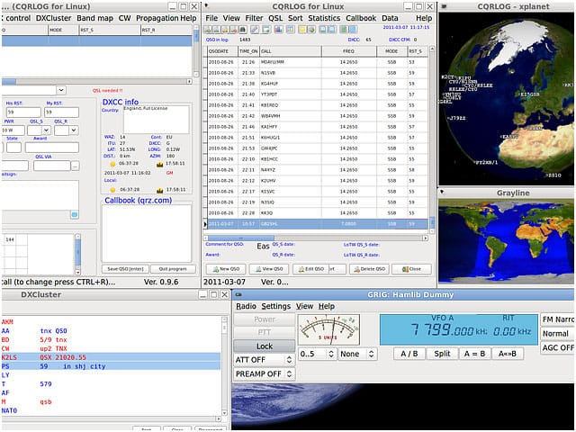Select the '59 in shj city' DXCluster spot

[x=111, y=366]
